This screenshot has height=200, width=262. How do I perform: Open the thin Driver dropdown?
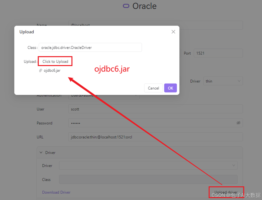tap(223, 81)
